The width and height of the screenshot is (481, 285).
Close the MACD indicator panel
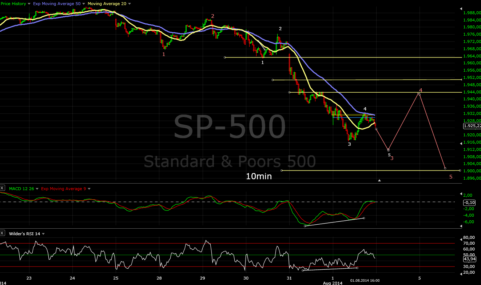point(2,188)
